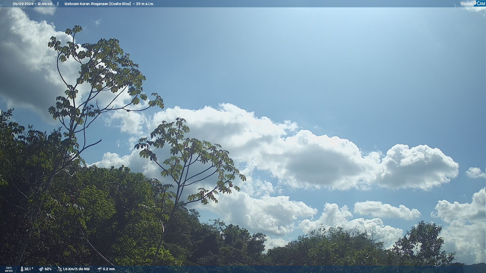Click the DATI METEO label

pos(9,269)
